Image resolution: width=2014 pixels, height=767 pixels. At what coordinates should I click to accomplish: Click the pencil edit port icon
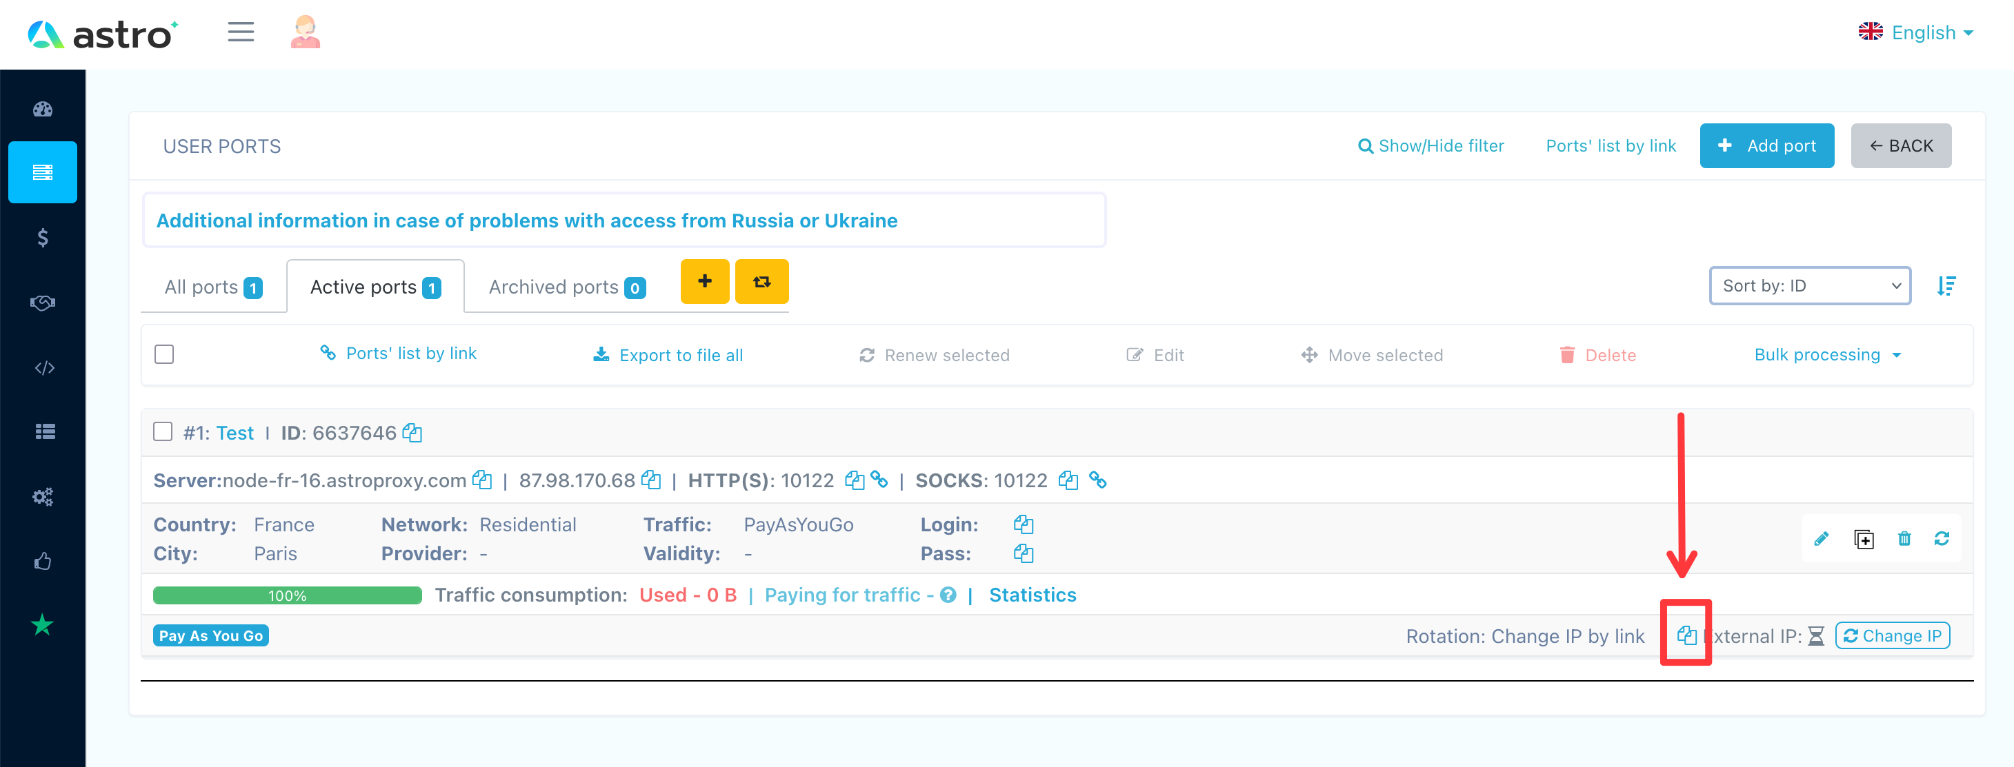(1821, 538)
